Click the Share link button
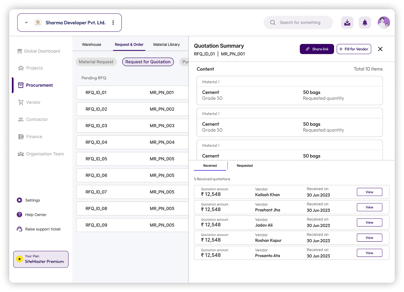Image resolution: width=404 pixels, height=292 pixels. point(317,49)
